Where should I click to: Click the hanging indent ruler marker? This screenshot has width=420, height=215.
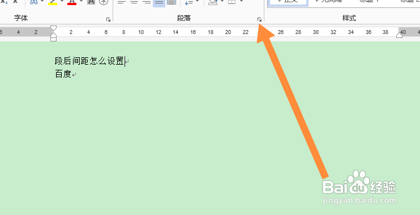tap(54, 35)
